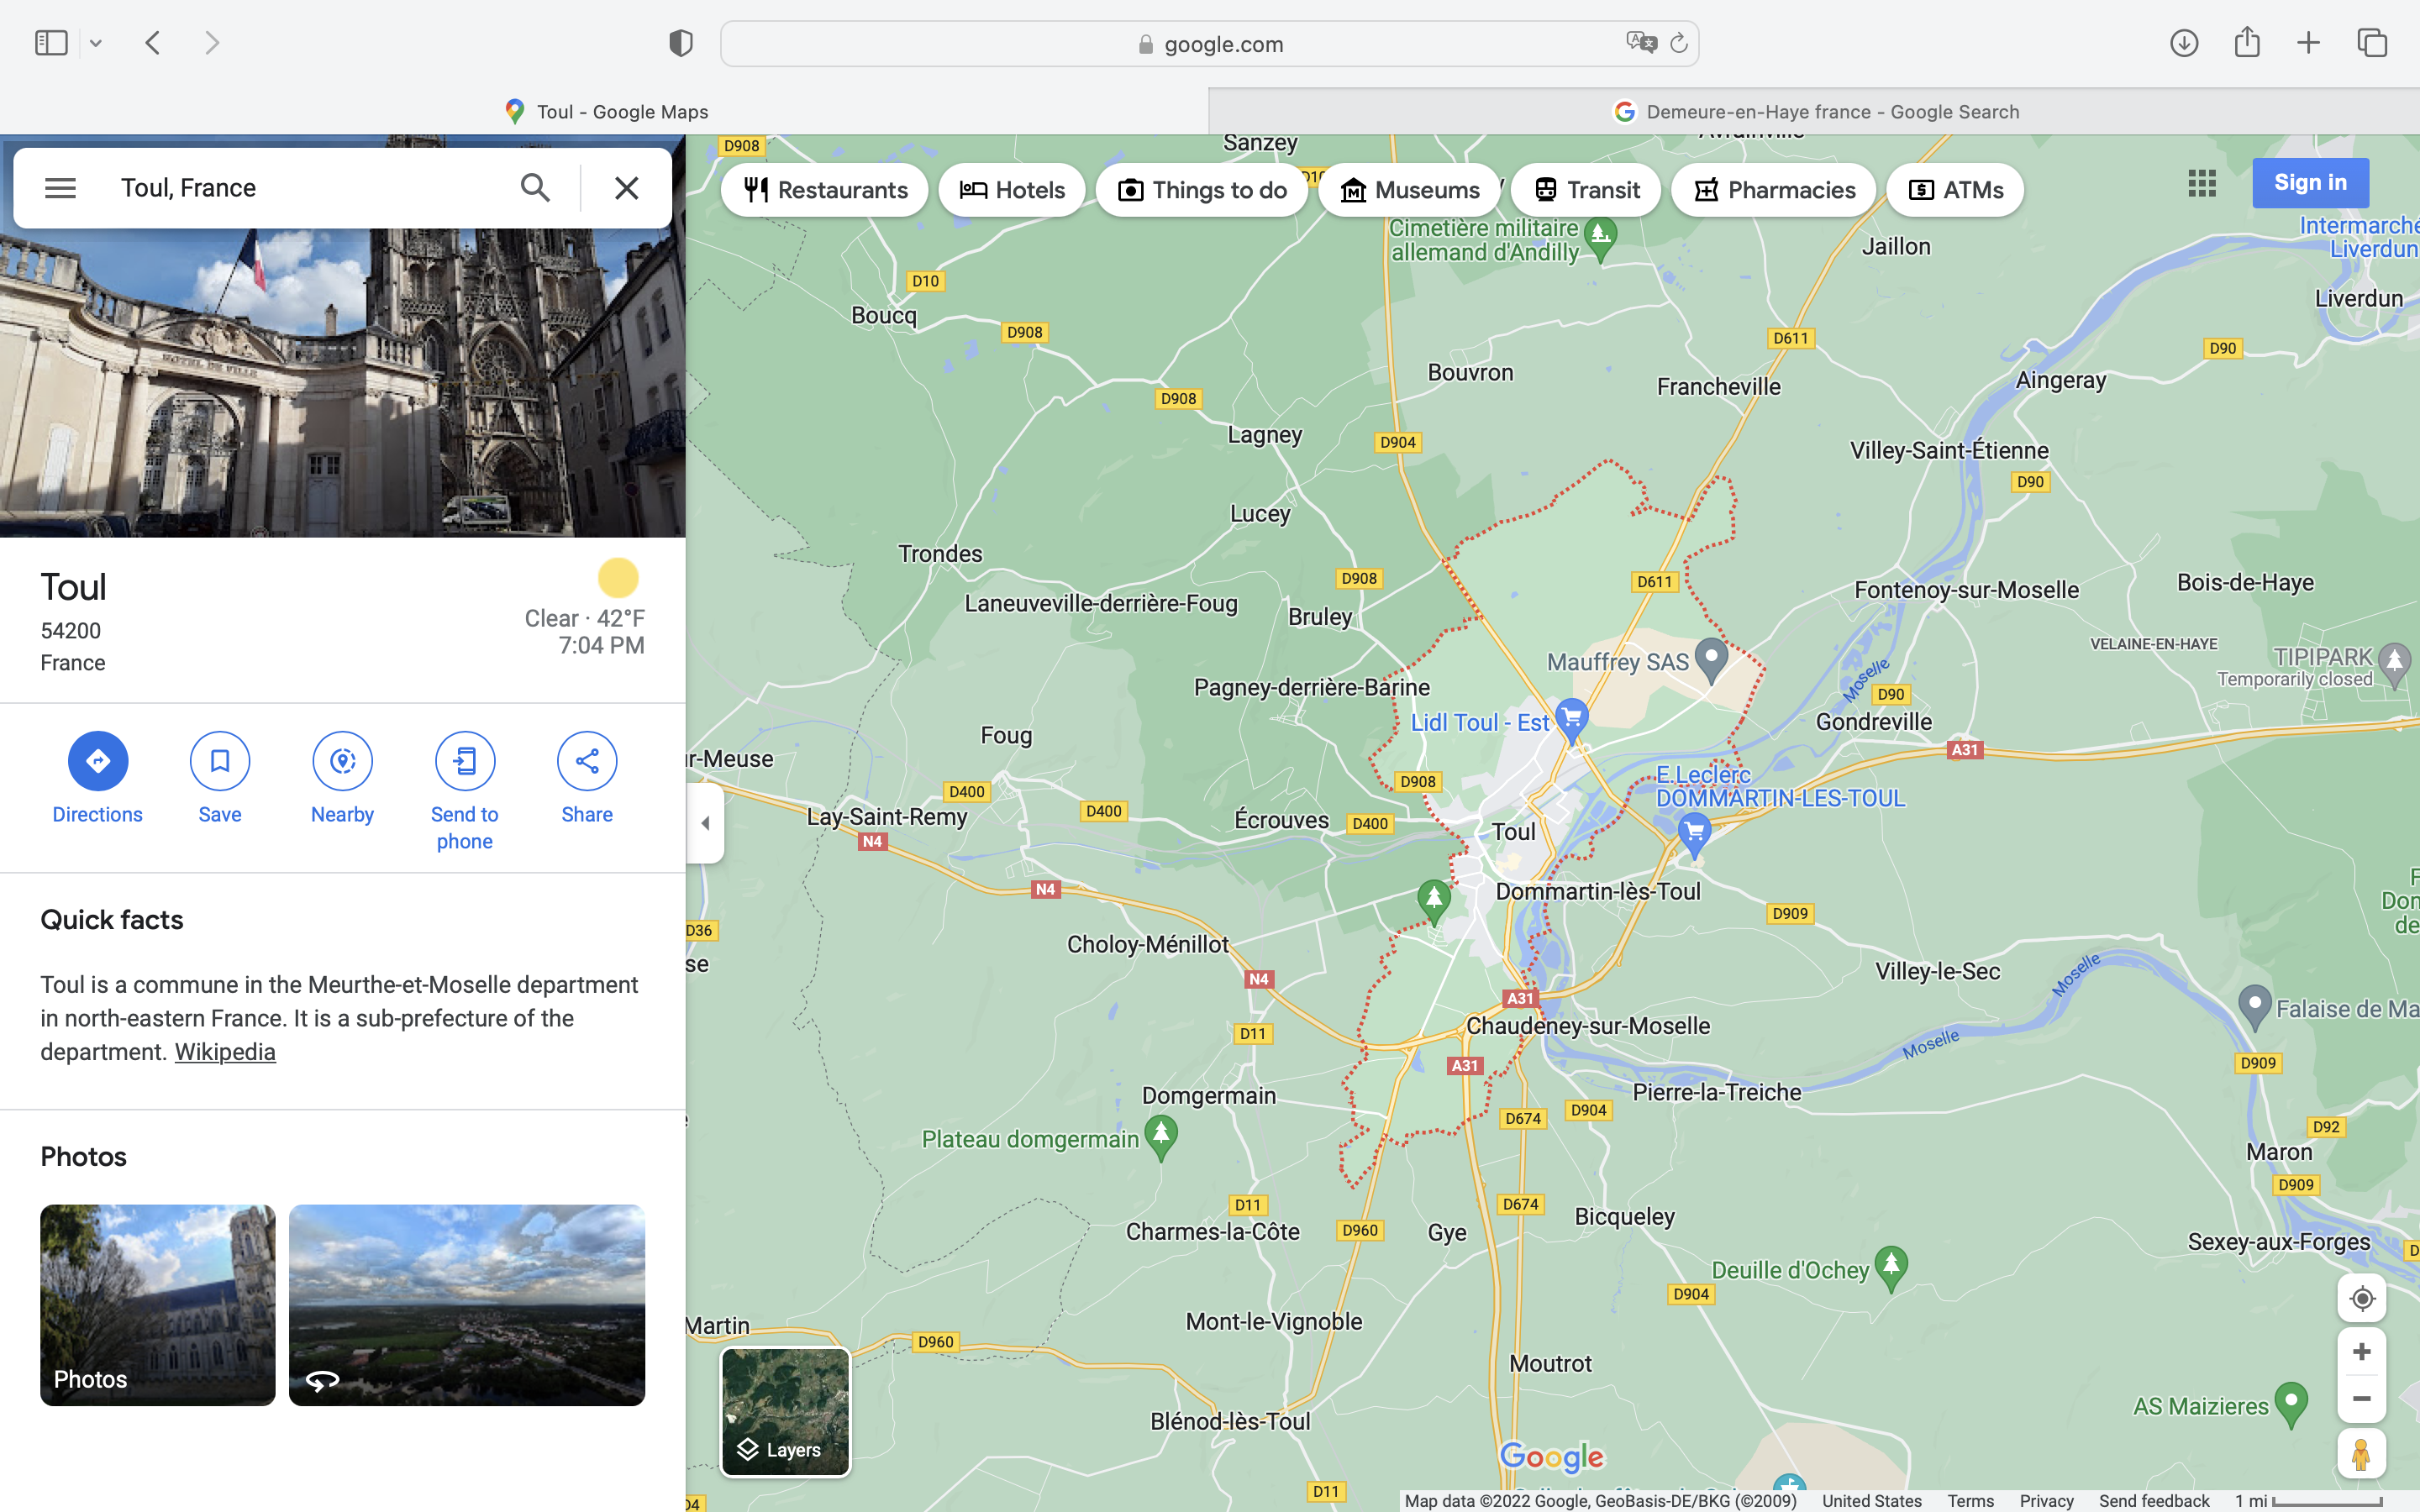Click the Sign in button

2309,183
